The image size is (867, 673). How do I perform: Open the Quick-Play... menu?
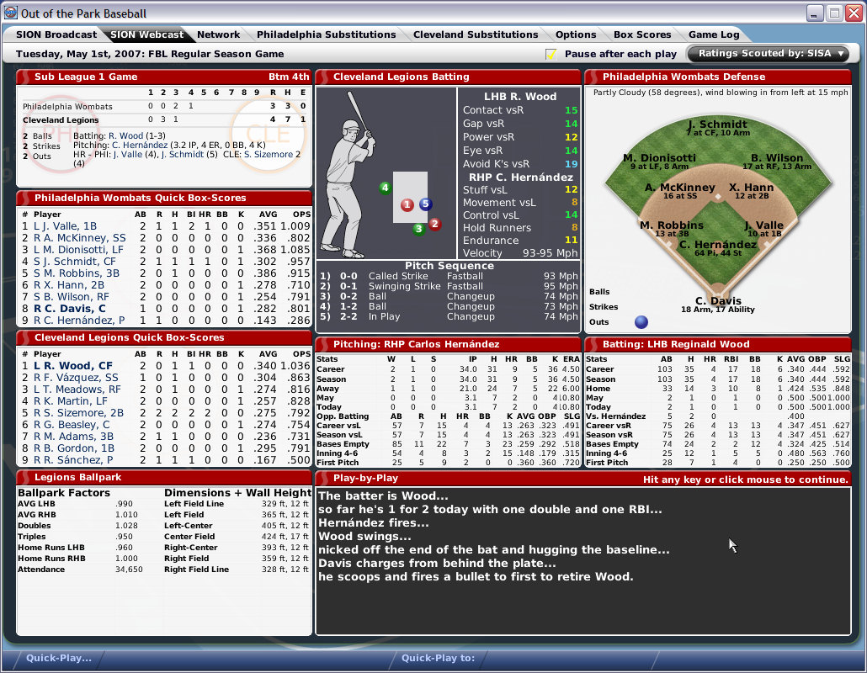pos(59,659)
